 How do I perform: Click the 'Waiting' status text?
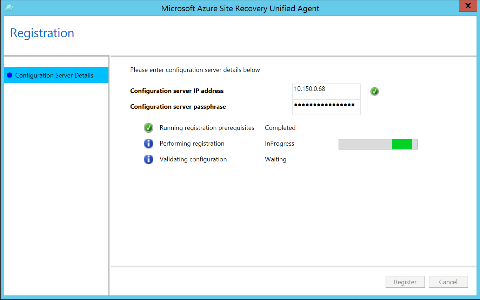pos(276,159)
